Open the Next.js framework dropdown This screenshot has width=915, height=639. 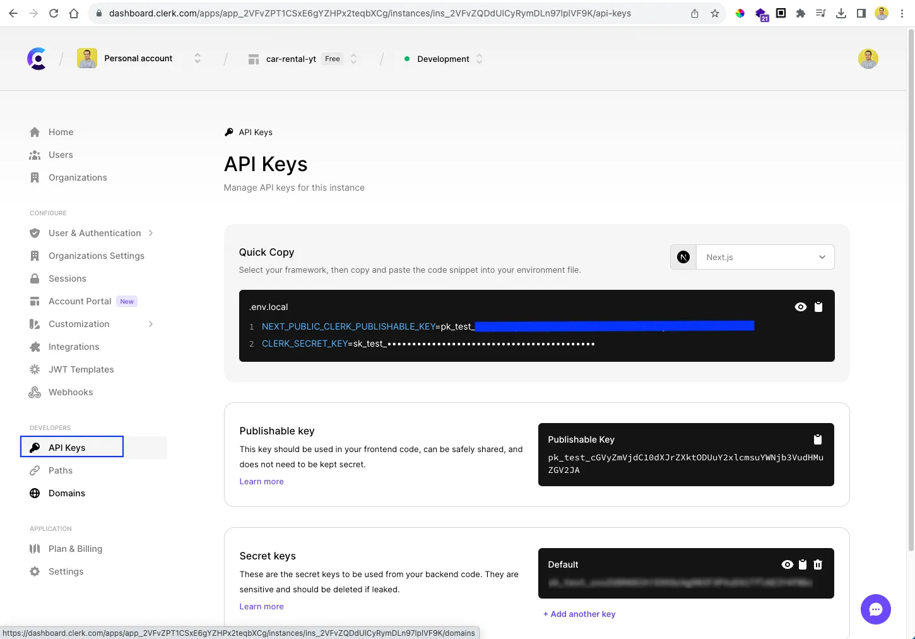click(752, 257)
